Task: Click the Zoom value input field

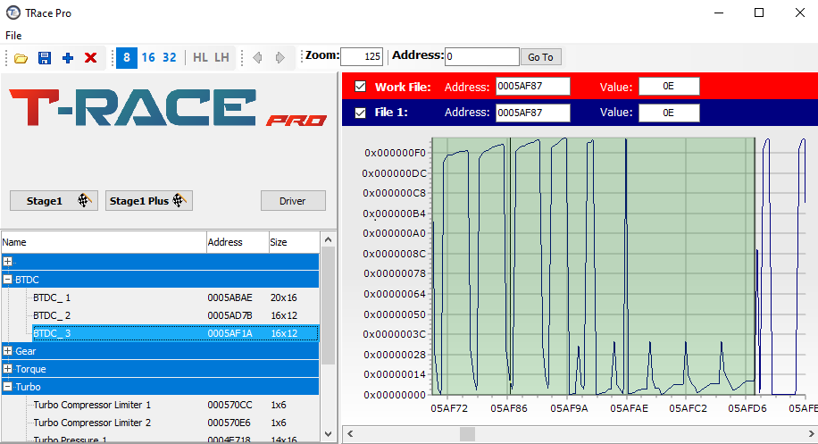Action: click(362, 57)
